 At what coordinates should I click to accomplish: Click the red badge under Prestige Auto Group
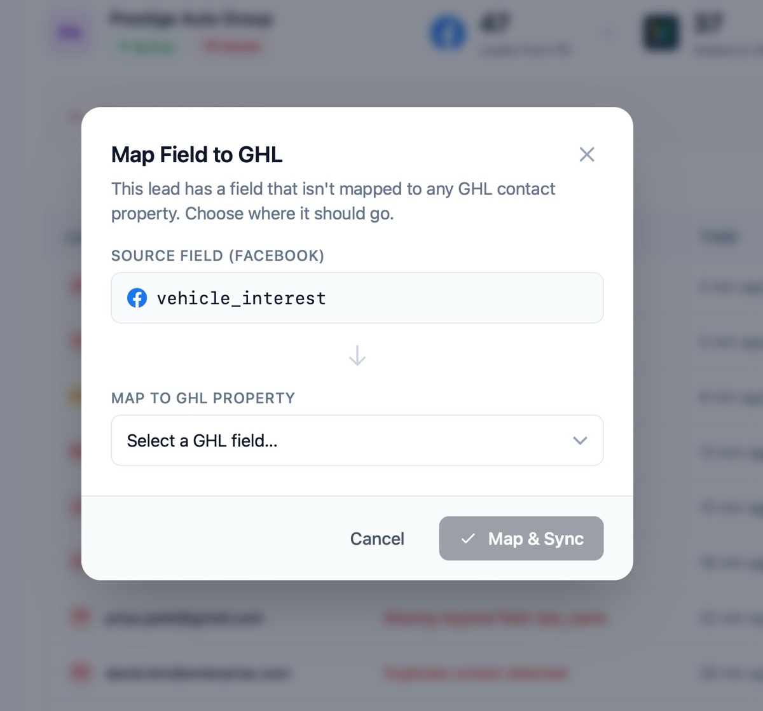tap(231, 46)
